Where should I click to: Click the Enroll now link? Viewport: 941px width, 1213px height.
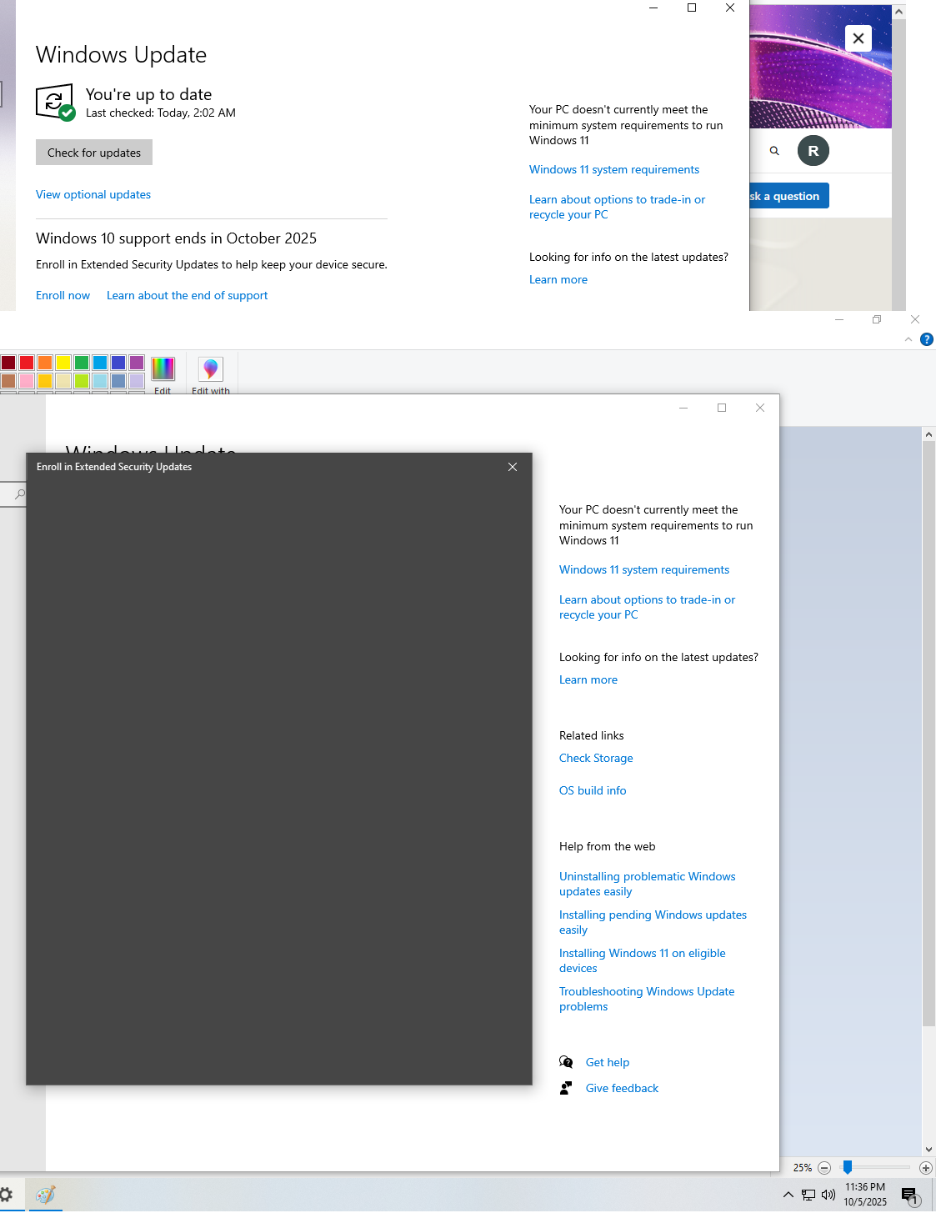coord(63,295)
